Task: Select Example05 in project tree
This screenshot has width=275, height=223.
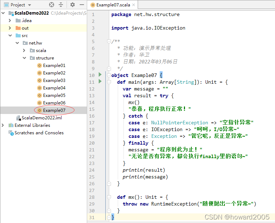Action: (54, 95)
